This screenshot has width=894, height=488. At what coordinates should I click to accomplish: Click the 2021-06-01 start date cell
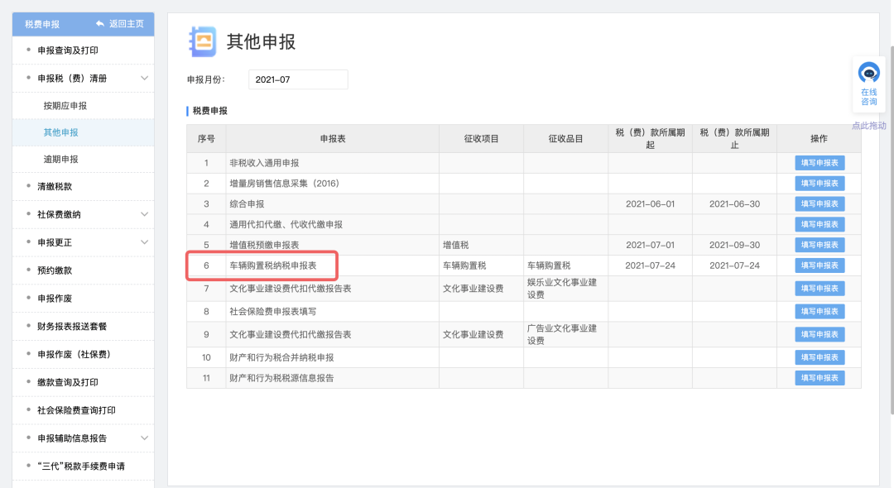click(650, 203)
